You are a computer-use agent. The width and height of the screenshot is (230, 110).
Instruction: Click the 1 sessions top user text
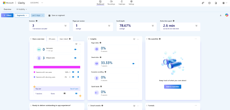(x=39, y=93)
